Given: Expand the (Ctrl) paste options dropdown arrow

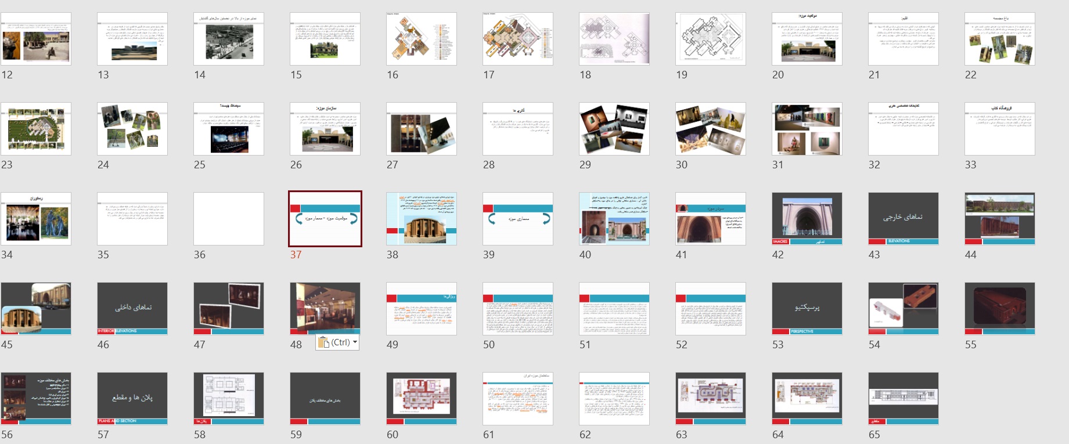Looking at the screenshot, I should coord(355,342).
